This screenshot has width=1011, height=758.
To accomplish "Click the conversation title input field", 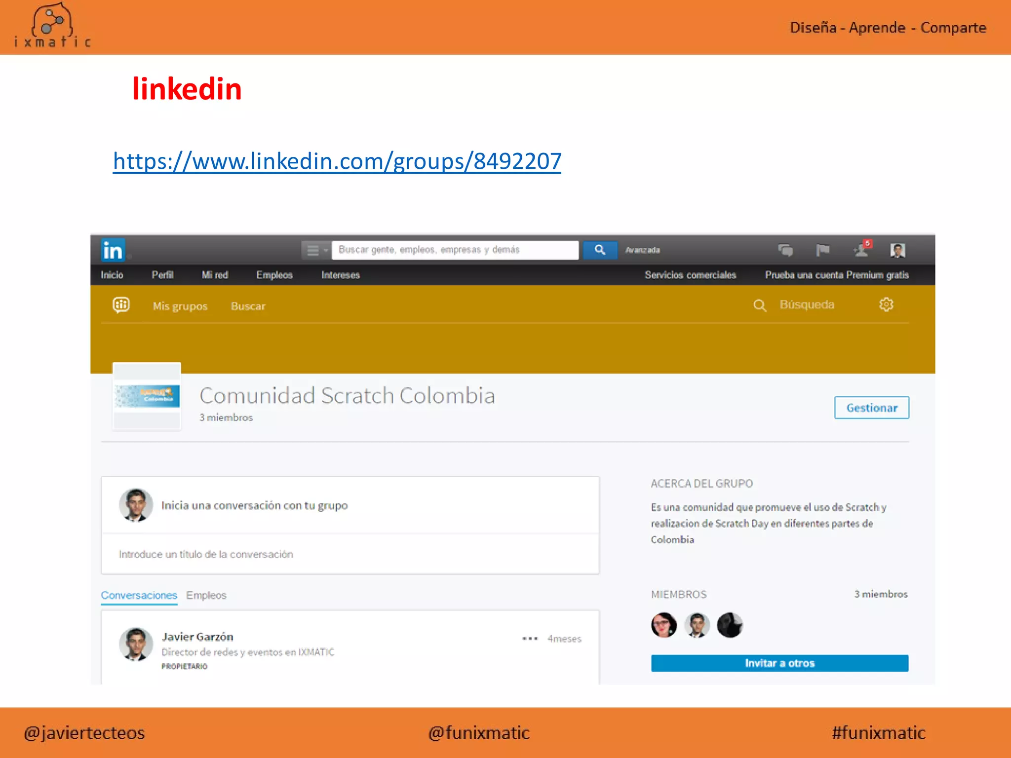I will pos(350,554).
